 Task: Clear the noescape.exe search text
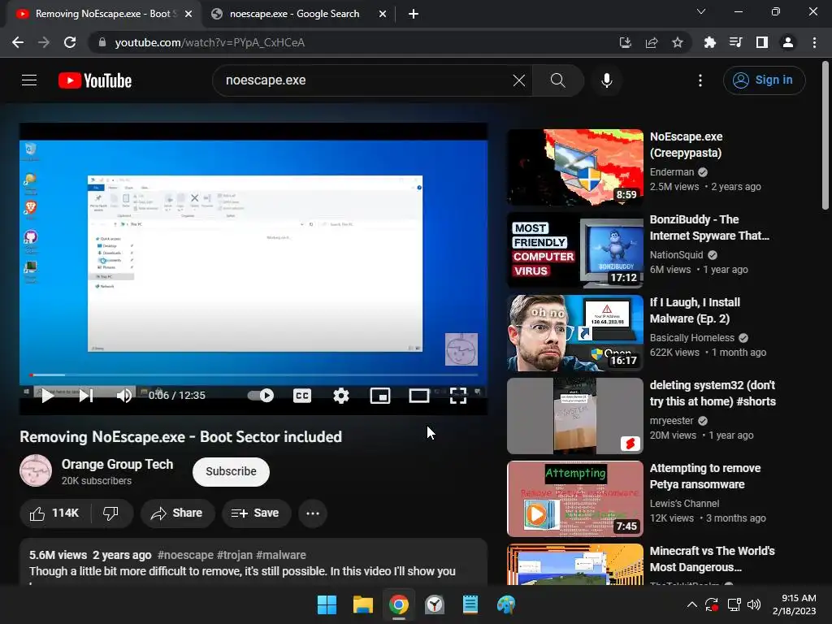pyautogui.click(x=519, y=80)
